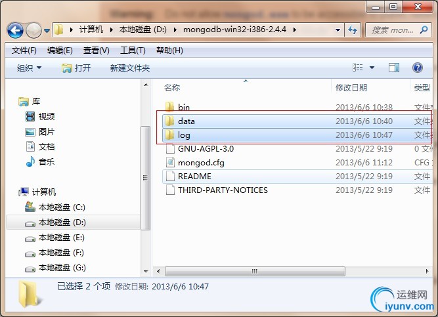The image size is (438, 317).
Task: Open the 查看(V) menu
Action: point(97,51)
